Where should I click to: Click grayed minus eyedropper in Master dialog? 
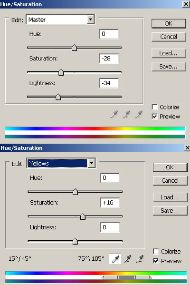coord(138,115)
